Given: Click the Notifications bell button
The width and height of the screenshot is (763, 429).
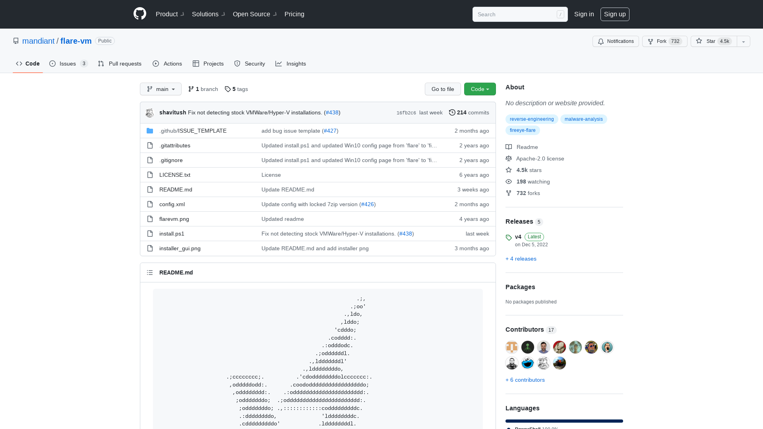Looking at the screenshot, I should [616, 41].
